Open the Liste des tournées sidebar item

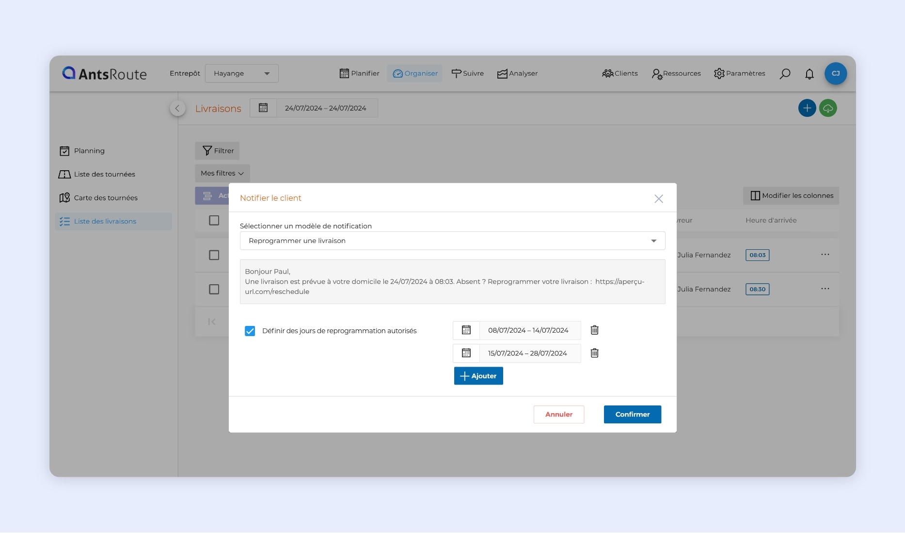[104, 174]
